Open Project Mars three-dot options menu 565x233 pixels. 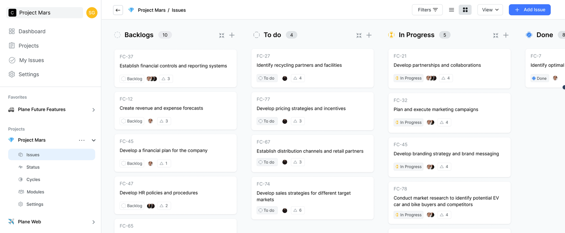tap(82, 140)
